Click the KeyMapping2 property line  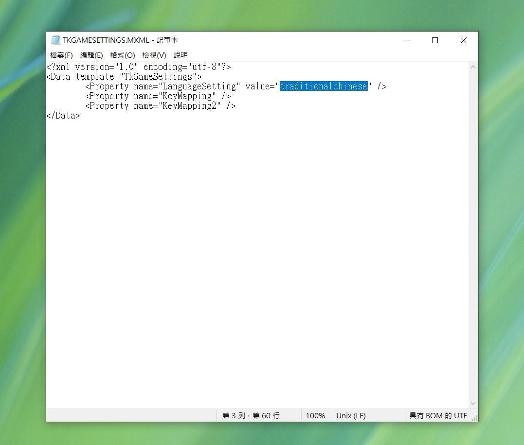pyautogui.click(x=161, y=106)
